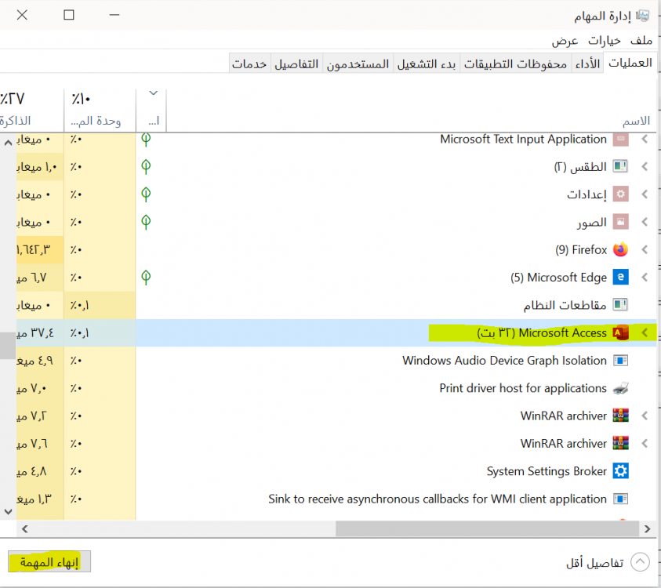This screenshot has width=661, height=588.
Task: Switch to the التفاصيل (Details) tab
Action: pyautogui.click(x=296, y=64)
